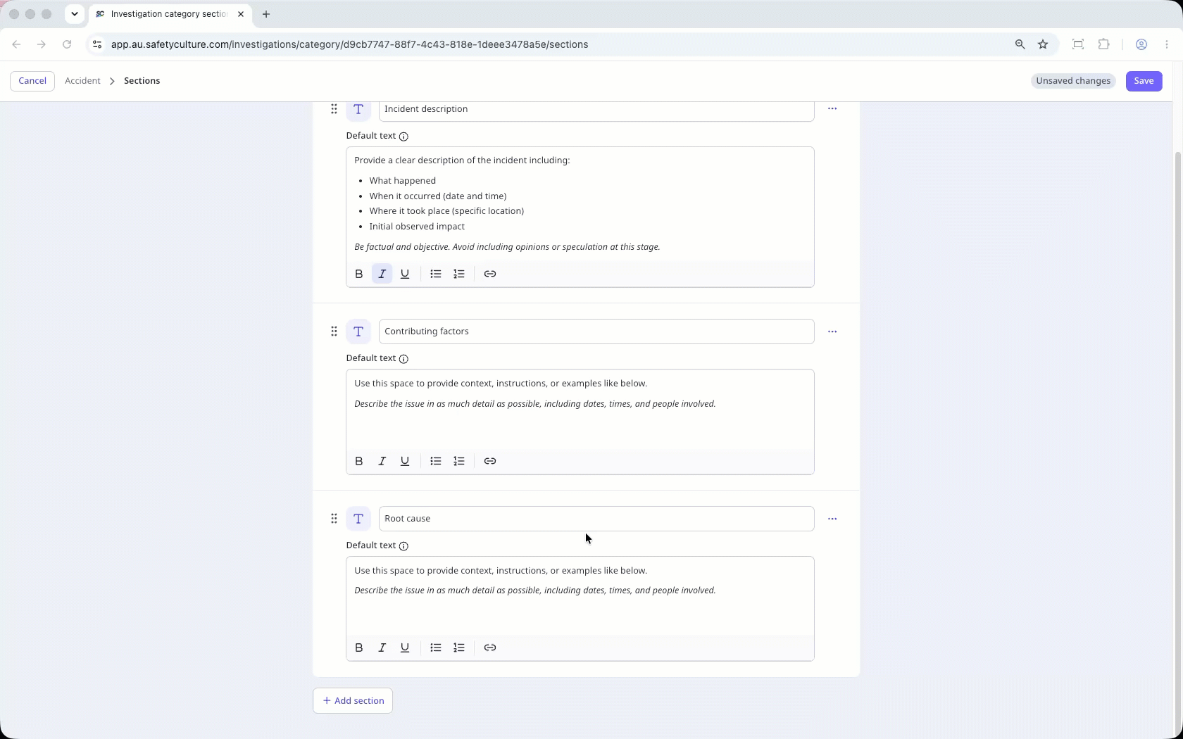1183x739 pixels.
Task: Toggle italic in Incident description editor
Action: [382, 274]
